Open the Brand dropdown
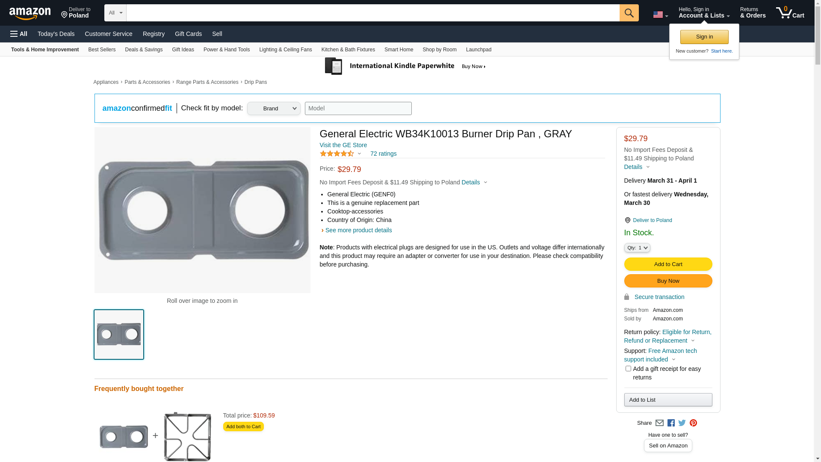 pyautogui.click(x=274, y=109)
